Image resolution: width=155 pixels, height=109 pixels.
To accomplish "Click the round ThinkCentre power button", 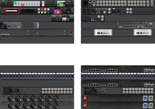I will pos(3,26).
